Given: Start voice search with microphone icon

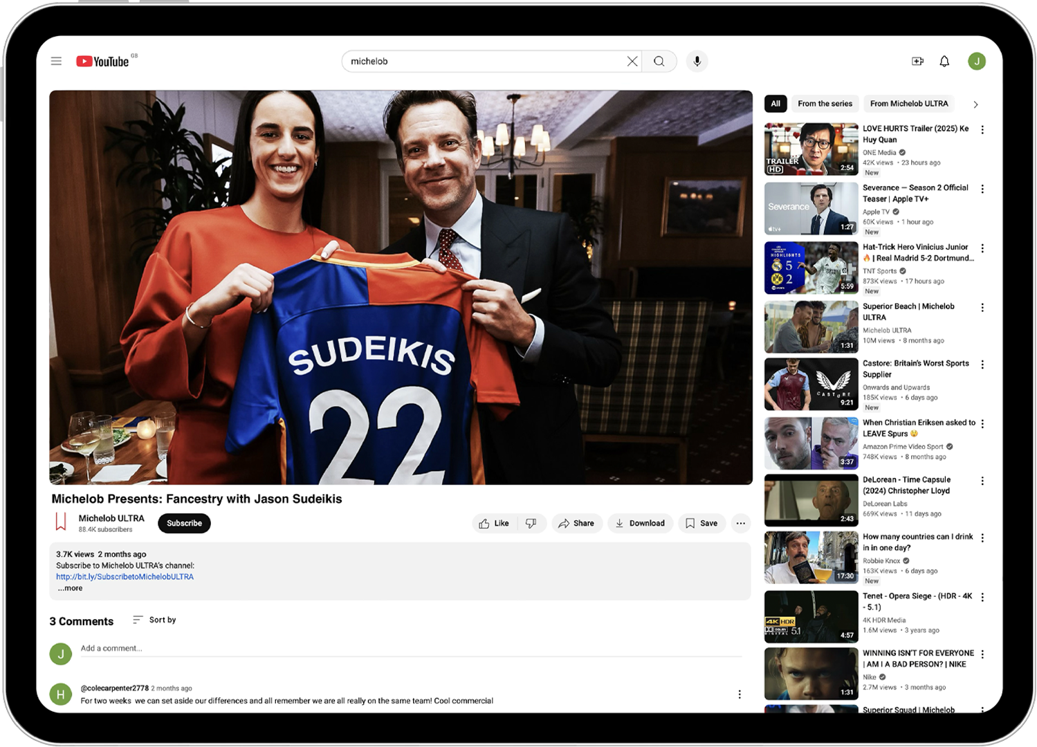Looking at the screenshot, I should pos(697,62).
